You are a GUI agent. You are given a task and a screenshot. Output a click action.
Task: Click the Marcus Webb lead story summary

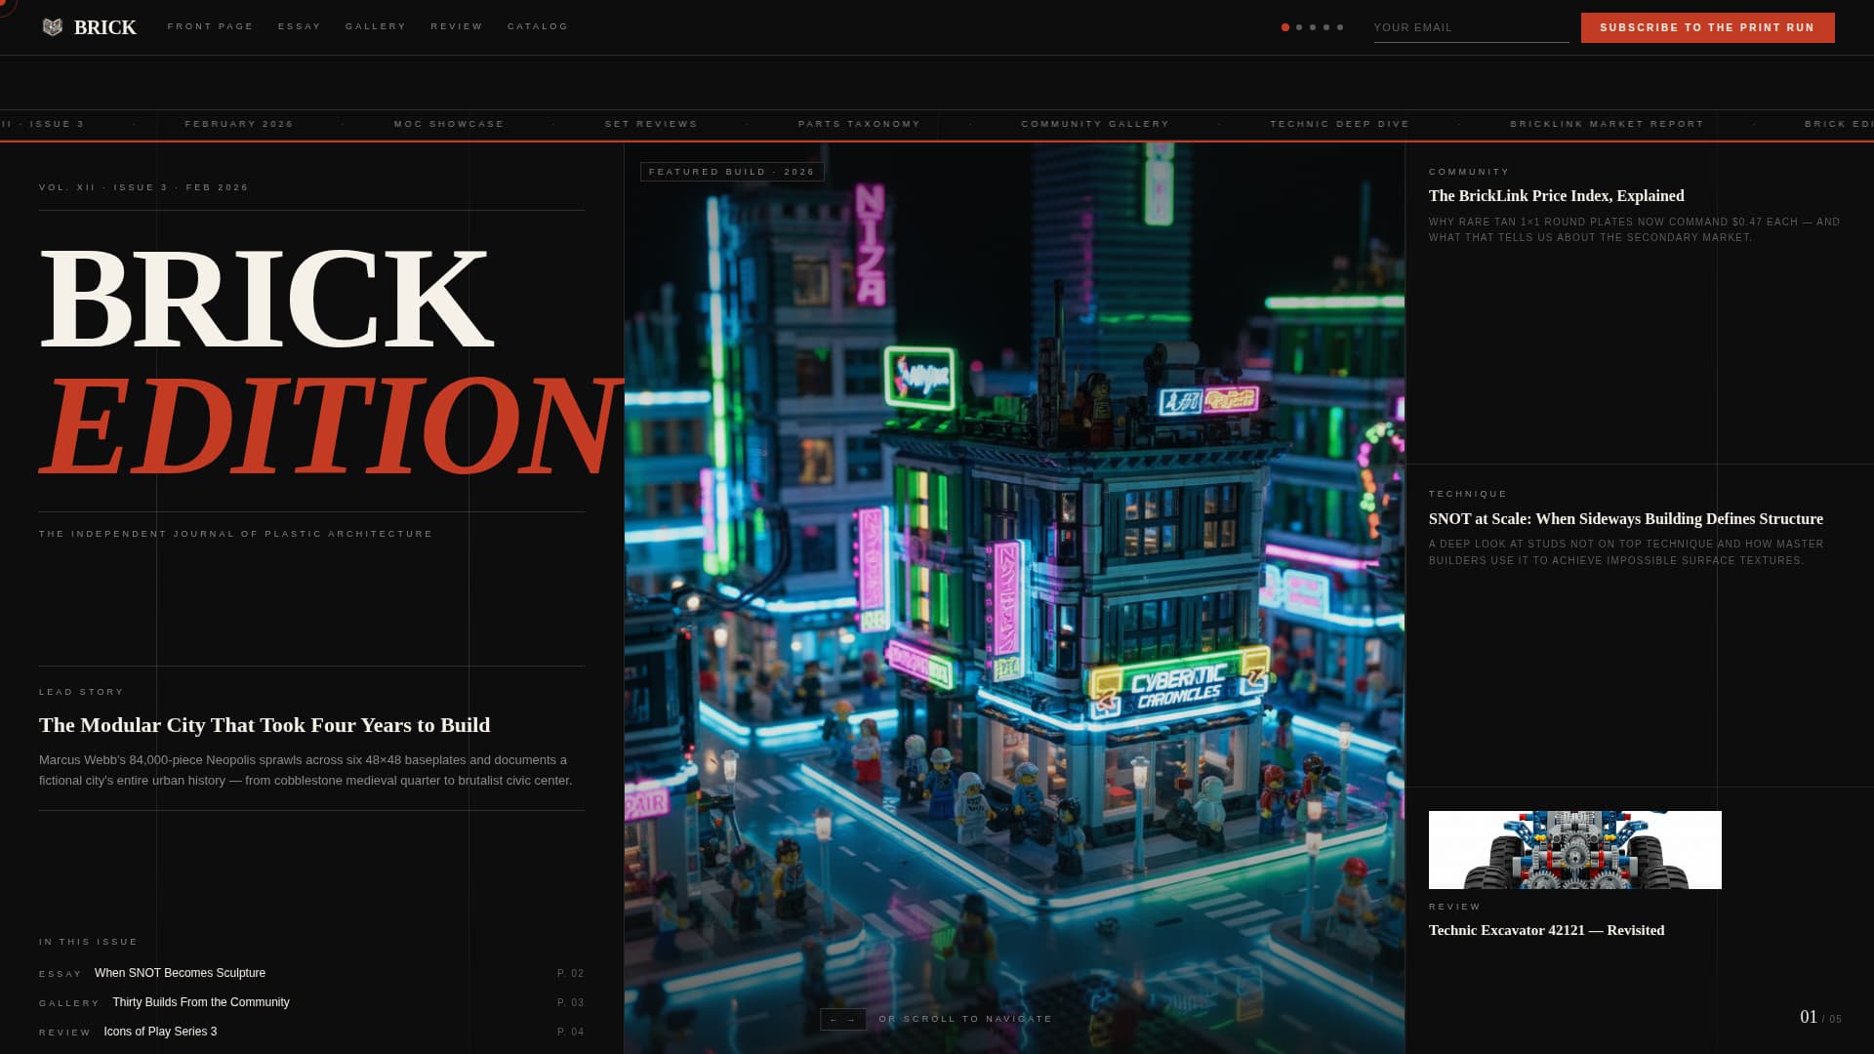(306, 770)
